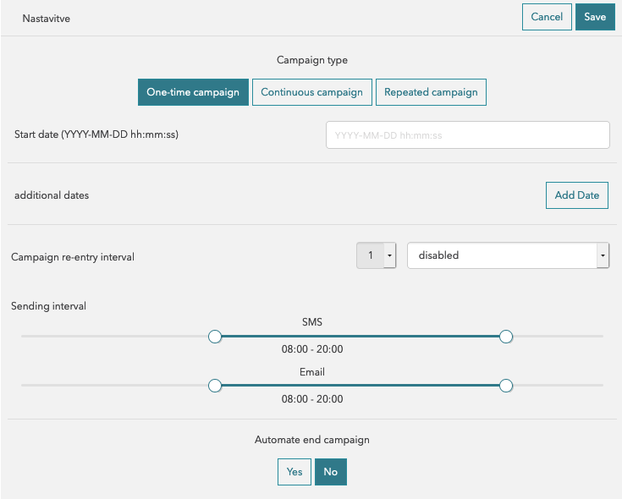Select One-time campaign type

193,92
